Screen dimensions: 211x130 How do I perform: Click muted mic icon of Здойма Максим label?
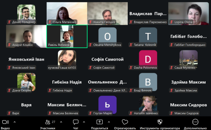click(172, 90)
